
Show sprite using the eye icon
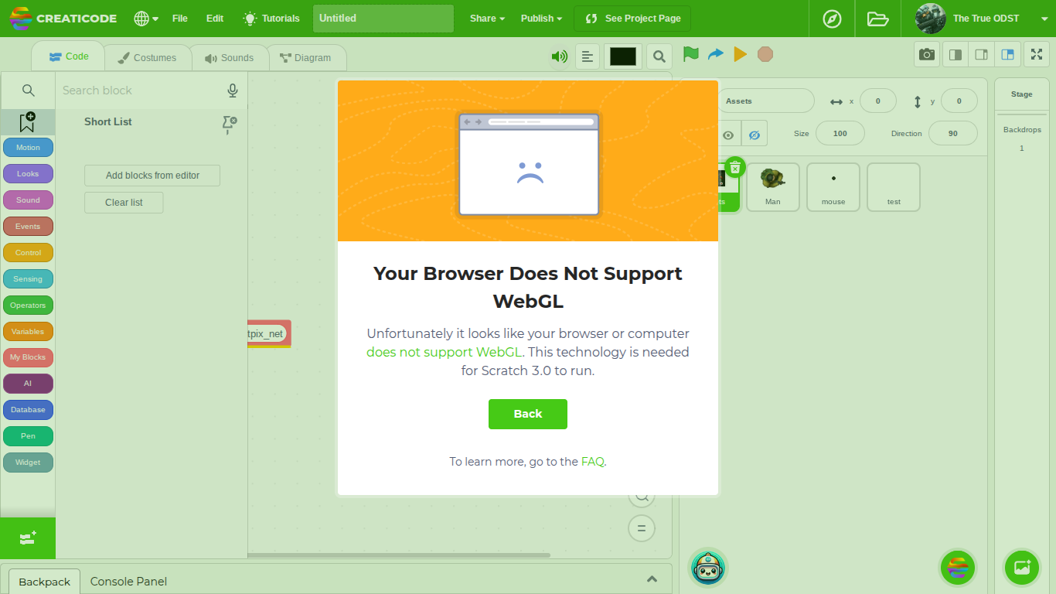pyautogui.click(x=728, y=135)
